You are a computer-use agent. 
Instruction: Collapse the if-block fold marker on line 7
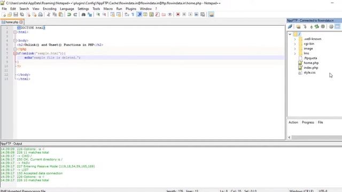(15, 53)
